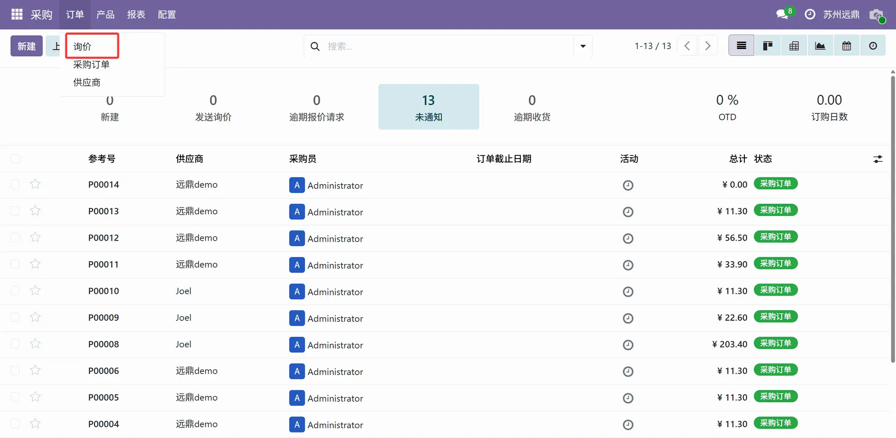Tick the select-all checkbox in header
The height and width of the screenshot is (438, 896).
[15, 159]
